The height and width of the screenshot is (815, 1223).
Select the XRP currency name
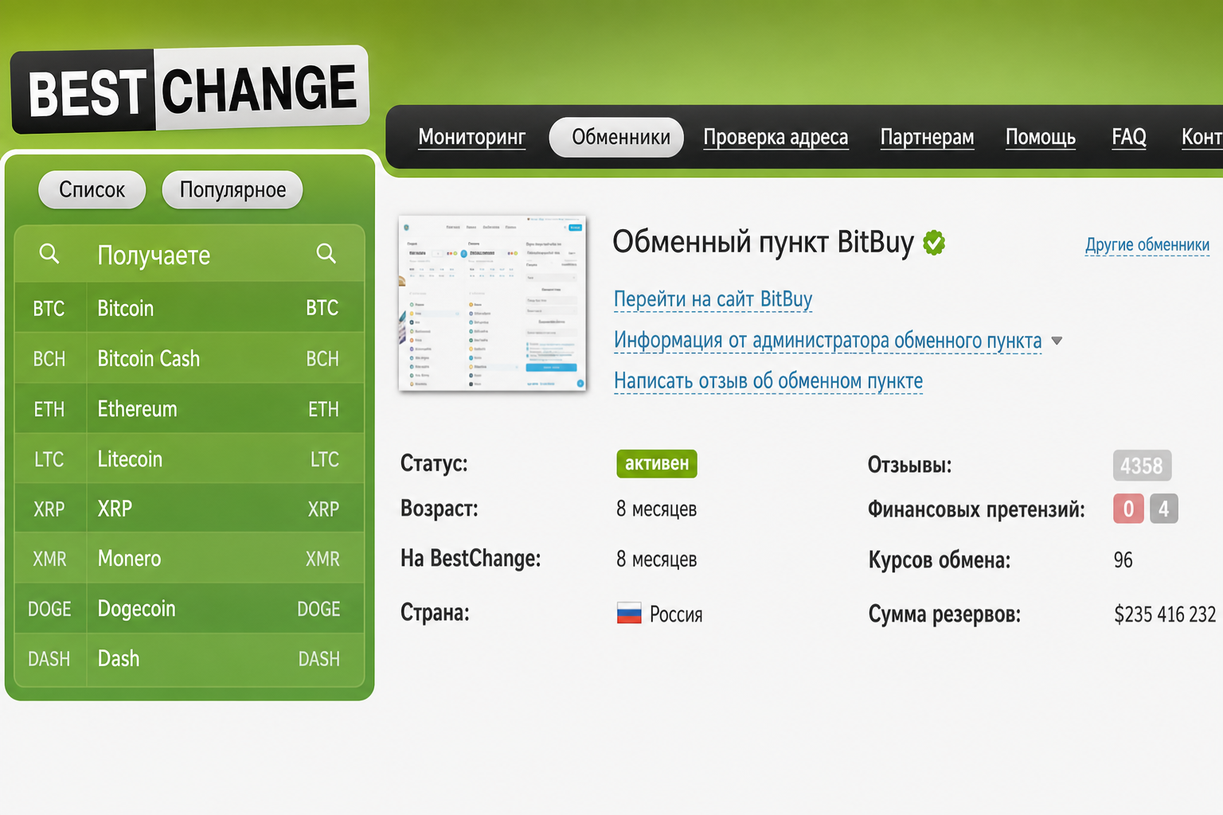coord(115,509)
